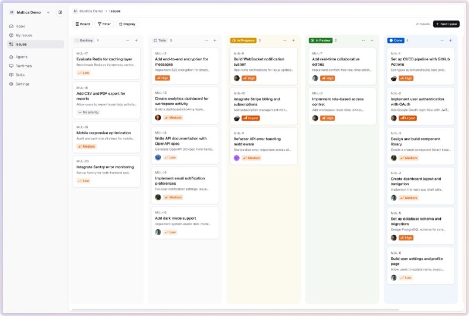Open Mobile responsive optimization card
The height and width of the screenshot is (316, 469).
107,137
